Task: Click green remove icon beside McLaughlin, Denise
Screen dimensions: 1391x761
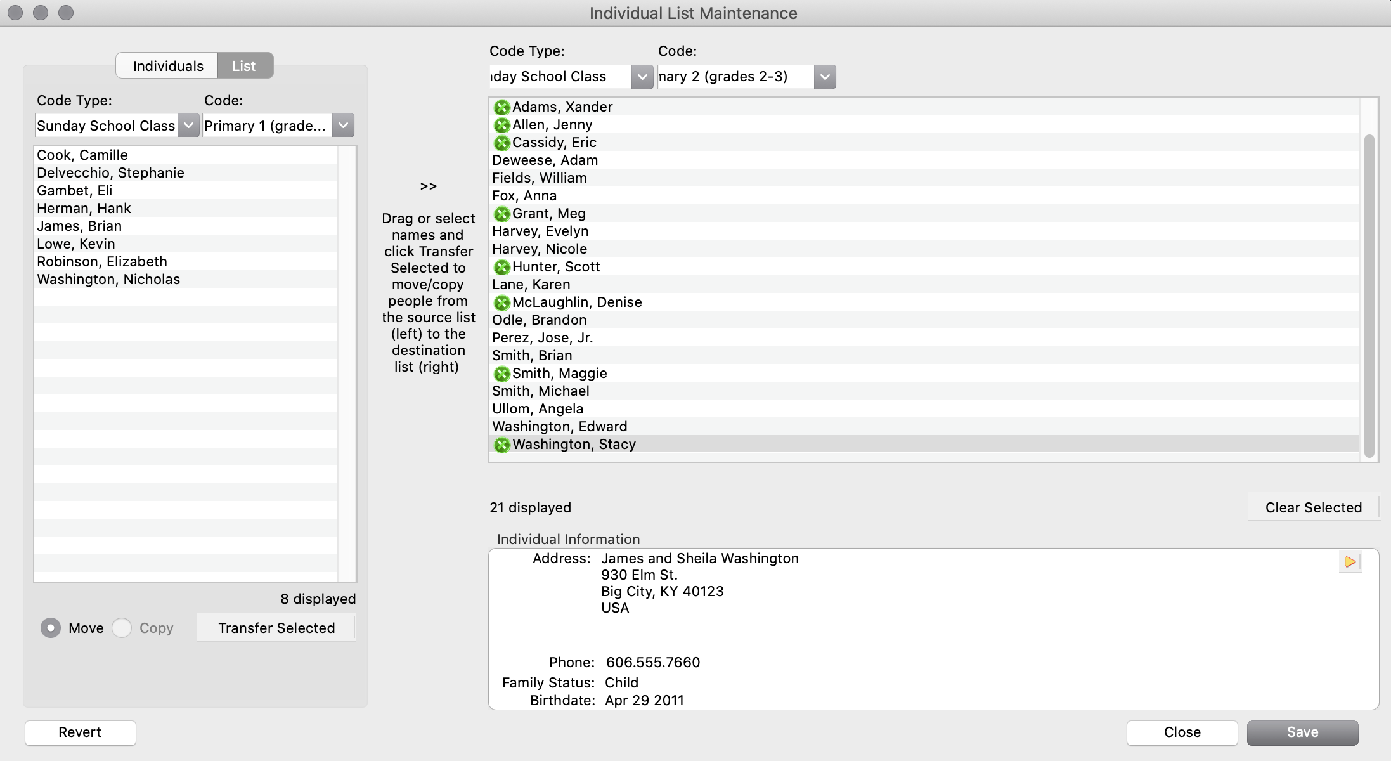Action: click(x=501, y=302)
